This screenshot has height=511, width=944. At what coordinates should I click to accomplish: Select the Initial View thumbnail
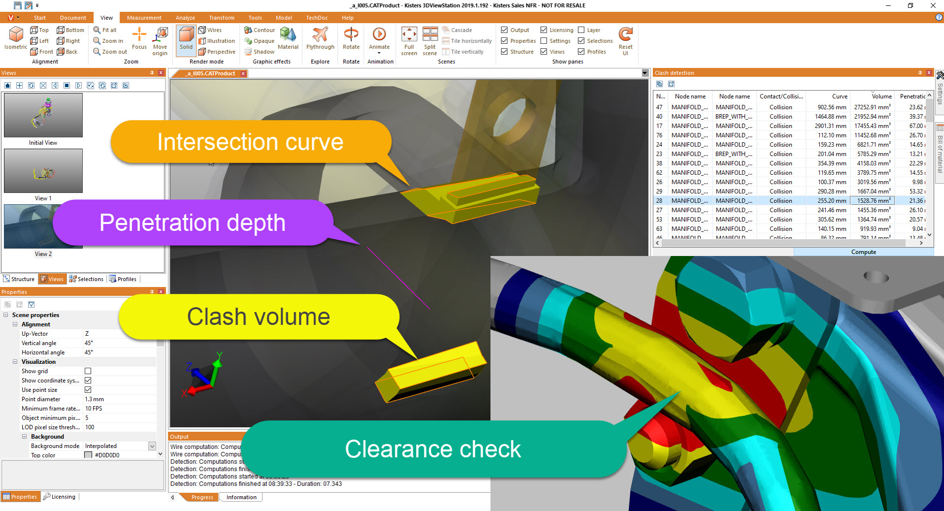pyautogui.click(x=43, y=115)
